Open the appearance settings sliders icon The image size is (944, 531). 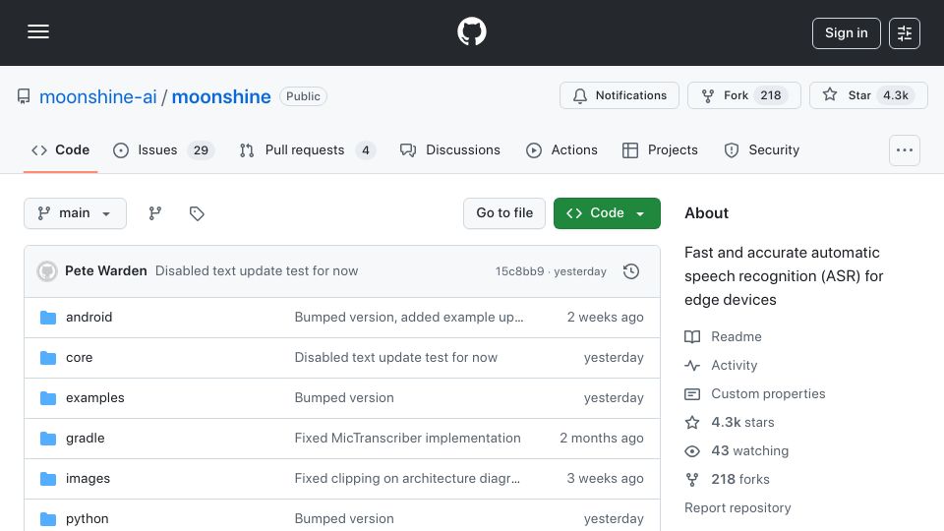pos(905,33)
